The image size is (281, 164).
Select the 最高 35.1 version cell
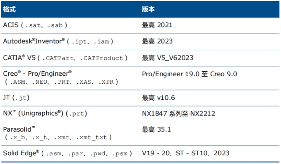coord(156,130)
